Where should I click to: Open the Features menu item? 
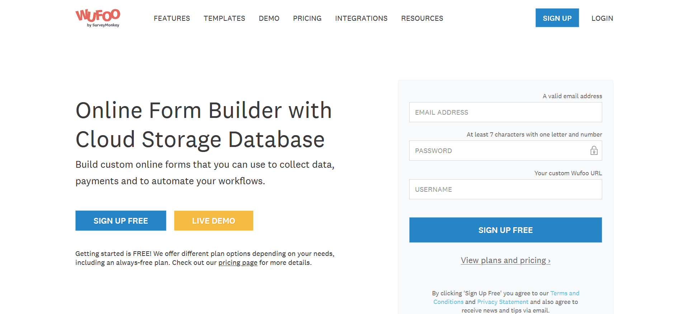point(172,18)
